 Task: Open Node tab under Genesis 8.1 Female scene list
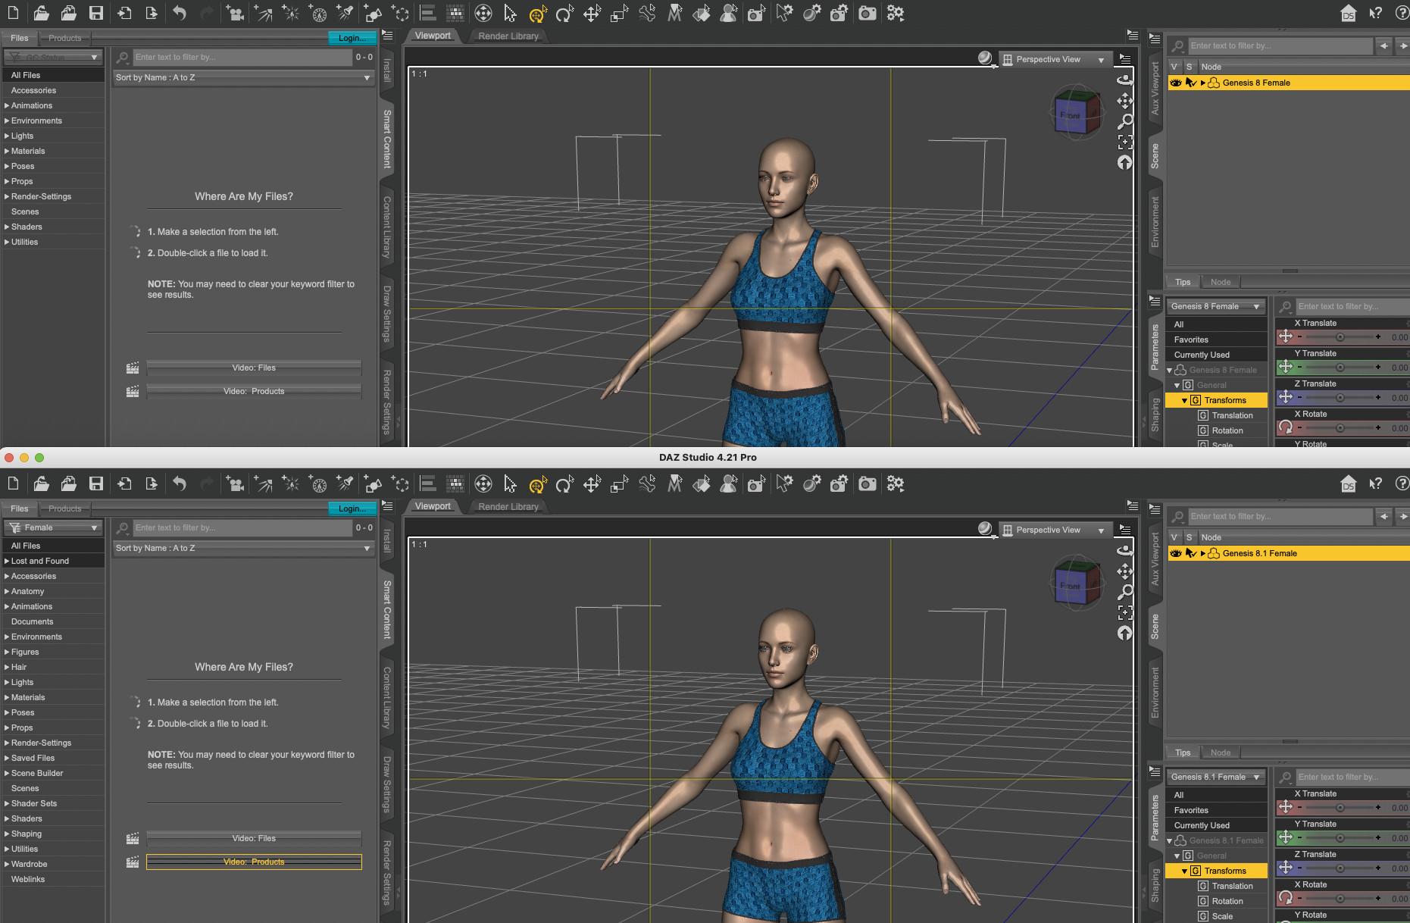[x=1221, y=752]
